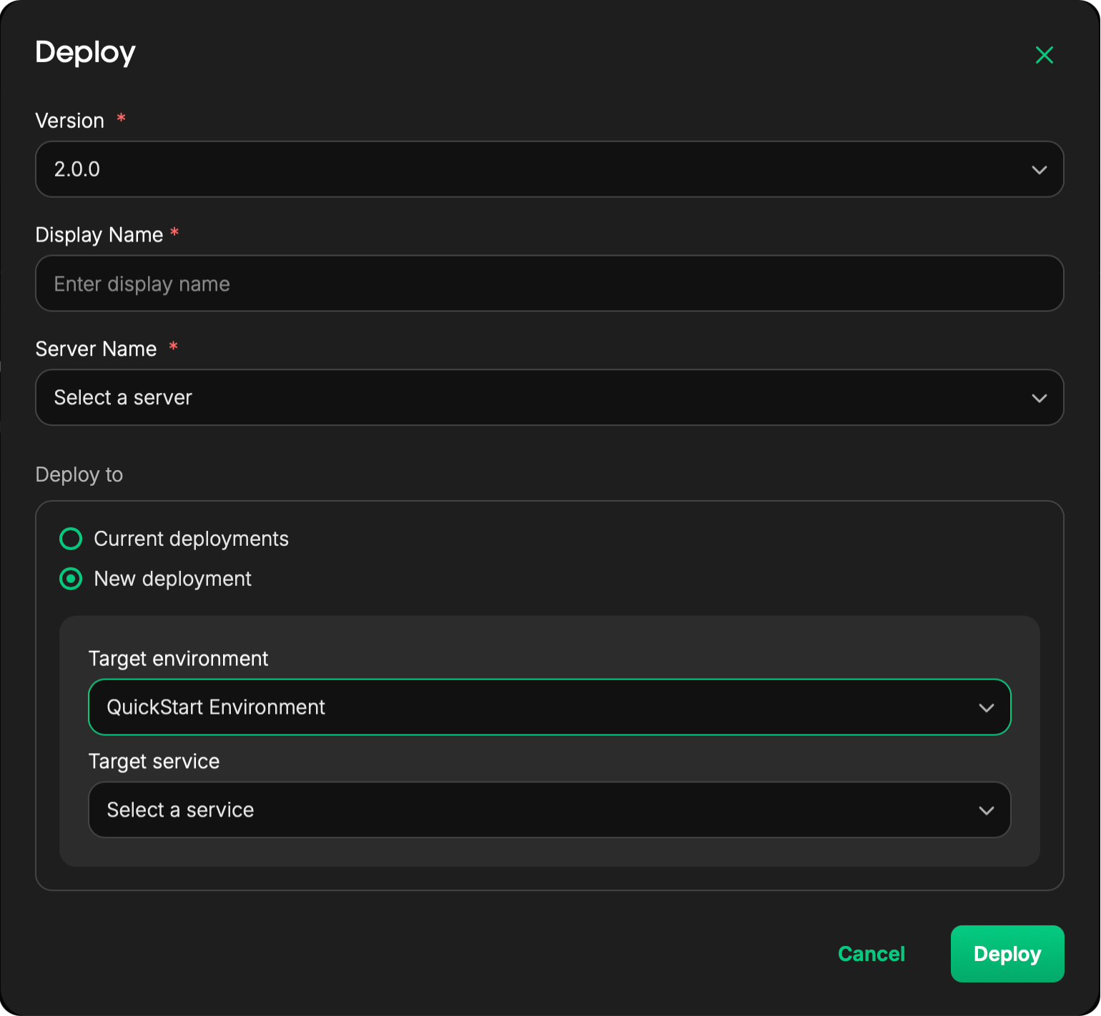Click the chevron arrow in the Server Name field

click(1039, 398)
